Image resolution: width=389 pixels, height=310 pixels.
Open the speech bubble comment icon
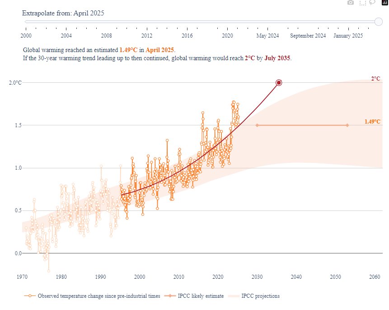coord(372,3)
